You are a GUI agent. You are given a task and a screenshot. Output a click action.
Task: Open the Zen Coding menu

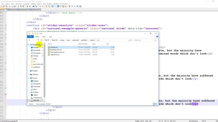(x=64, y=4)
